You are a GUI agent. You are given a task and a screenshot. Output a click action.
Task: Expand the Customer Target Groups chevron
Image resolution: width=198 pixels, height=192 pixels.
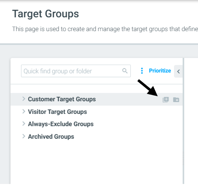pyautogui.click(x=24, y=99)
